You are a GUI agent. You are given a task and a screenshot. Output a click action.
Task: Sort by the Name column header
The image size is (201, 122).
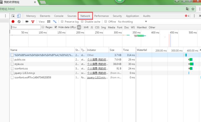[42, 50]
